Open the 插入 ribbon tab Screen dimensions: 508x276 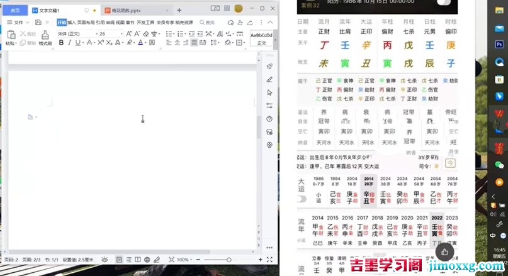[72, 23]
